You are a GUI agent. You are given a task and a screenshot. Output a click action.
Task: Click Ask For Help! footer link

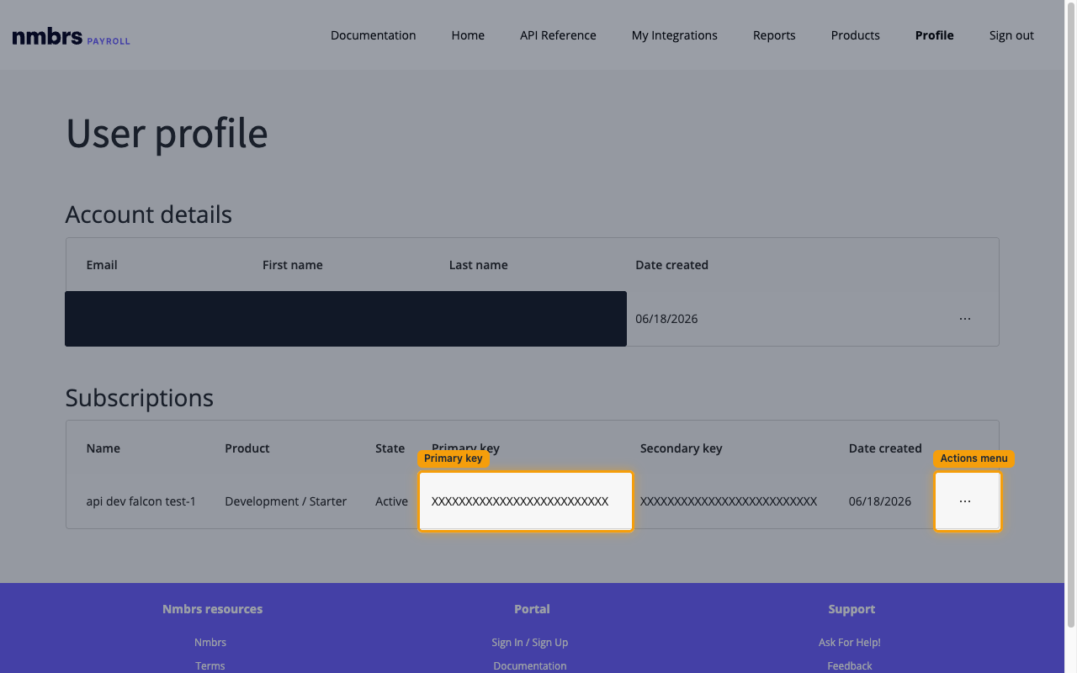(850, 643)
